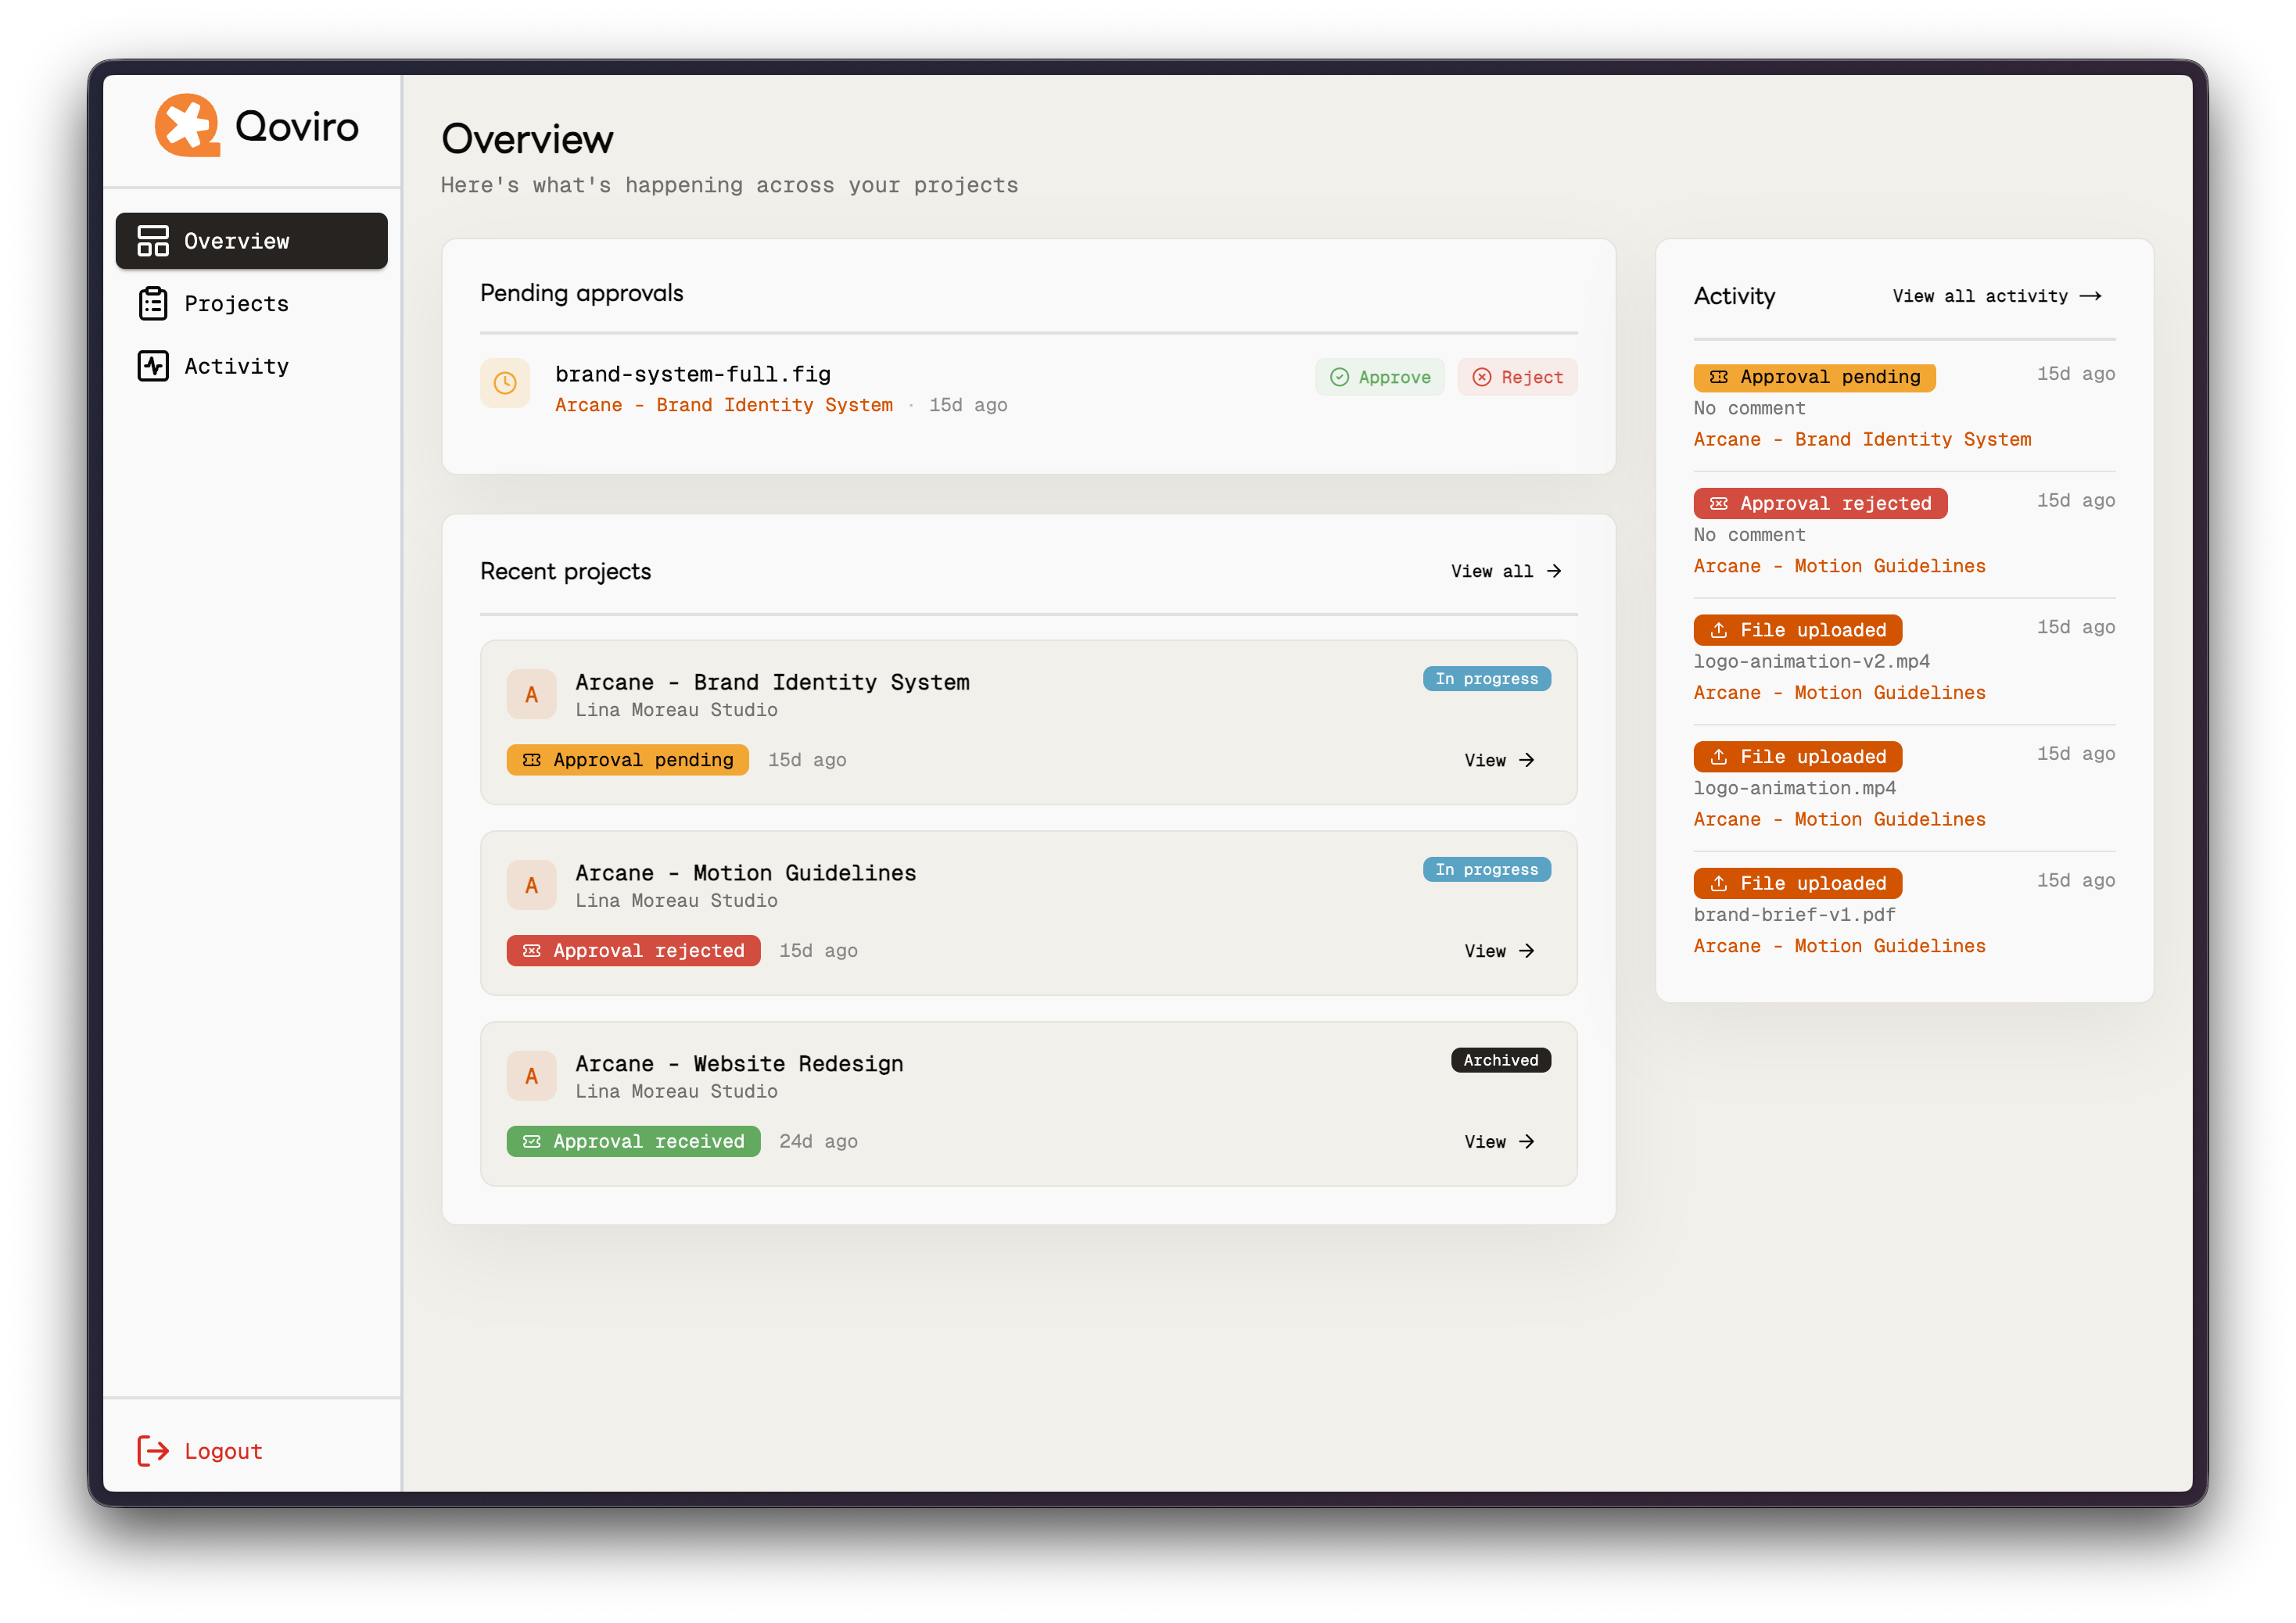Open View all activity link
Screen dimensions: 2296x1623
1997,296
